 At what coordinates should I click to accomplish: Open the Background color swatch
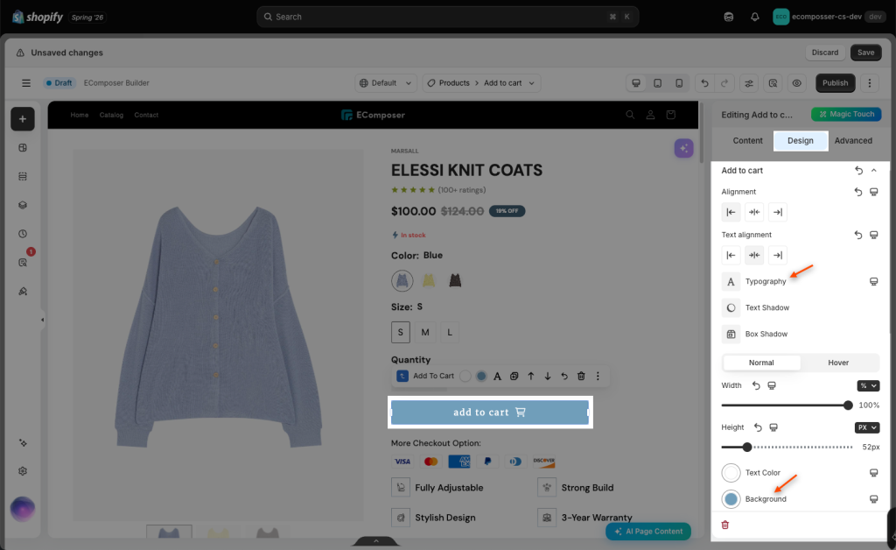coord(731,499)
